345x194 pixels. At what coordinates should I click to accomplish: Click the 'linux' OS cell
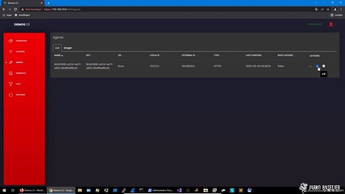click(x=121, y=66)
